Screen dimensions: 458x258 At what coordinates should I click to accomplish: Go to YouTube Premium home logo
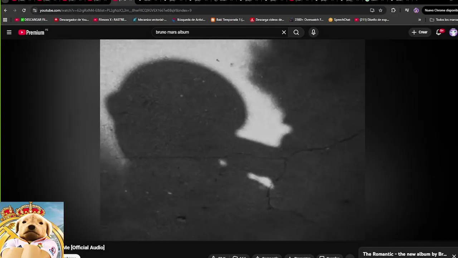pos(31,32)
